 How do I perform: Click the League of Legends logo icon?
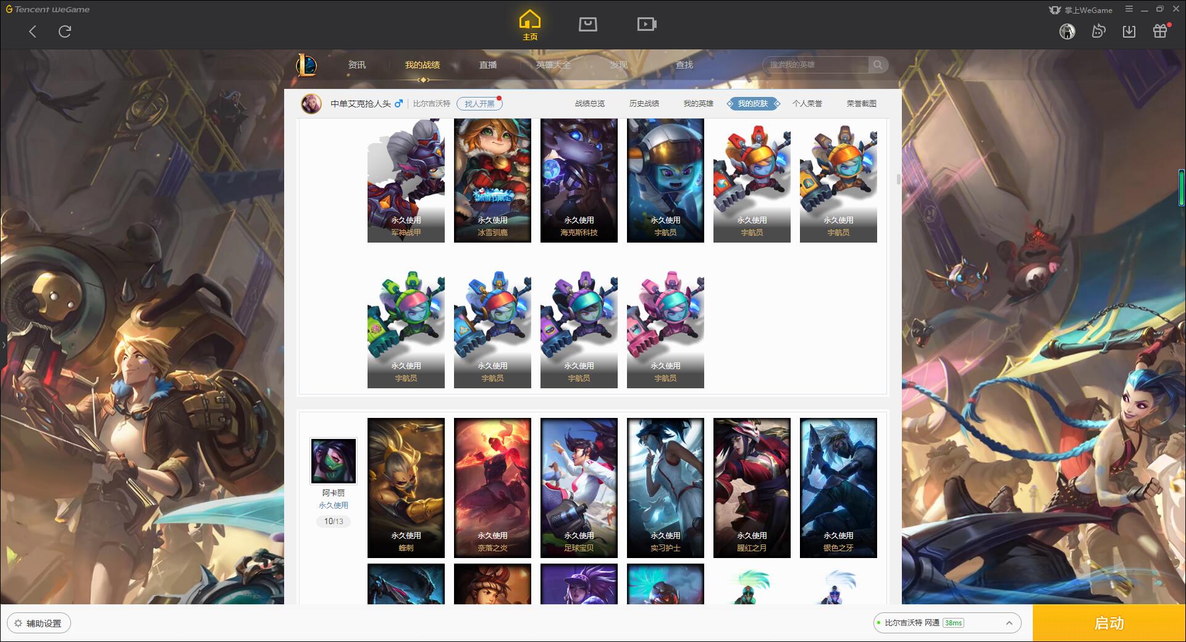point(306,65)
